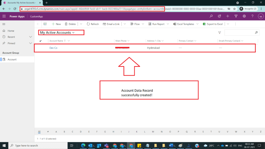Open advanced find filter icon in header
Viewport: 265px width, 149px height.
pyautogui.click(x=236, y=16)
